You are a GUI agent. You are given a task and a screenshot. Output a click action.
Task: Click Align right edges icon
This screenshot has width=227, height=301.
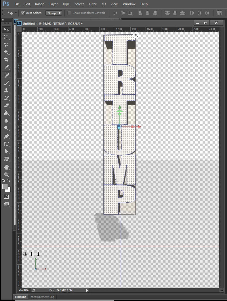155,13
